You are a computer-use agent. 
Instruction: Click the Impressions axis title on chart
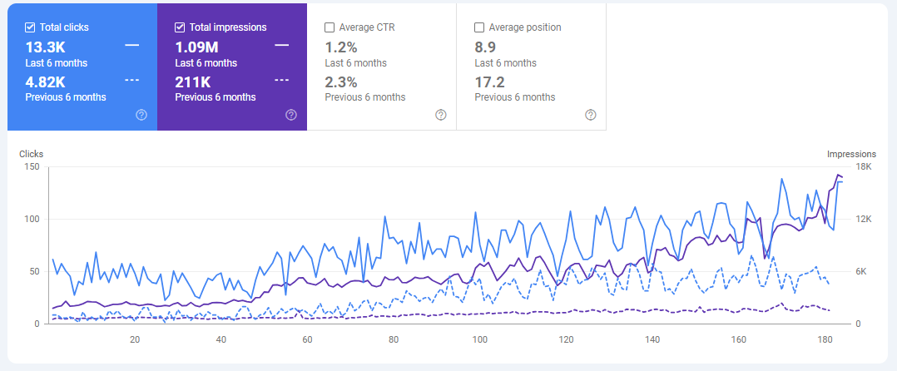click(851, 154)
